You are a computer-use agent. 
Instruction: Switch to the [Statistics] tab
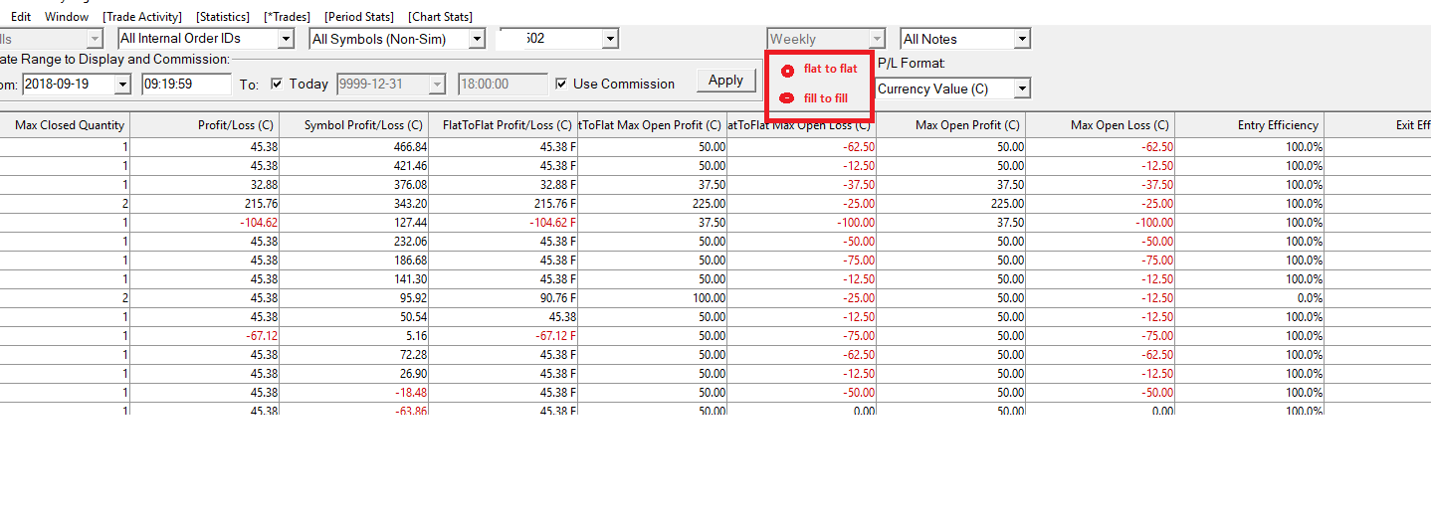[223, 17]
